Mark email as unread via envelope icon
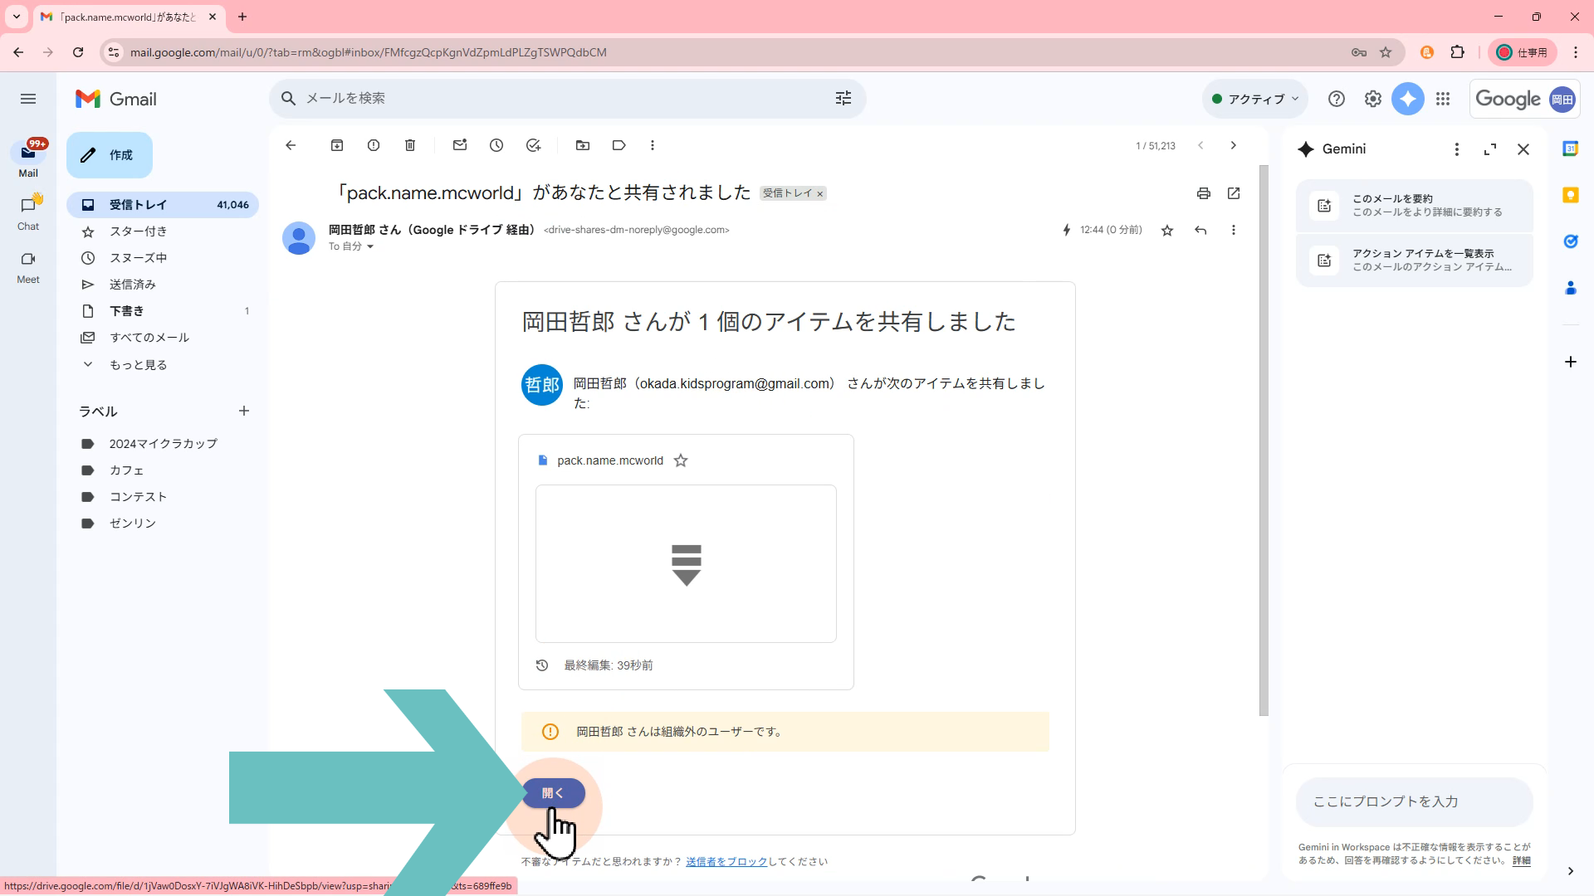This screenshot has height=896, width=1594. click(460, 145)
